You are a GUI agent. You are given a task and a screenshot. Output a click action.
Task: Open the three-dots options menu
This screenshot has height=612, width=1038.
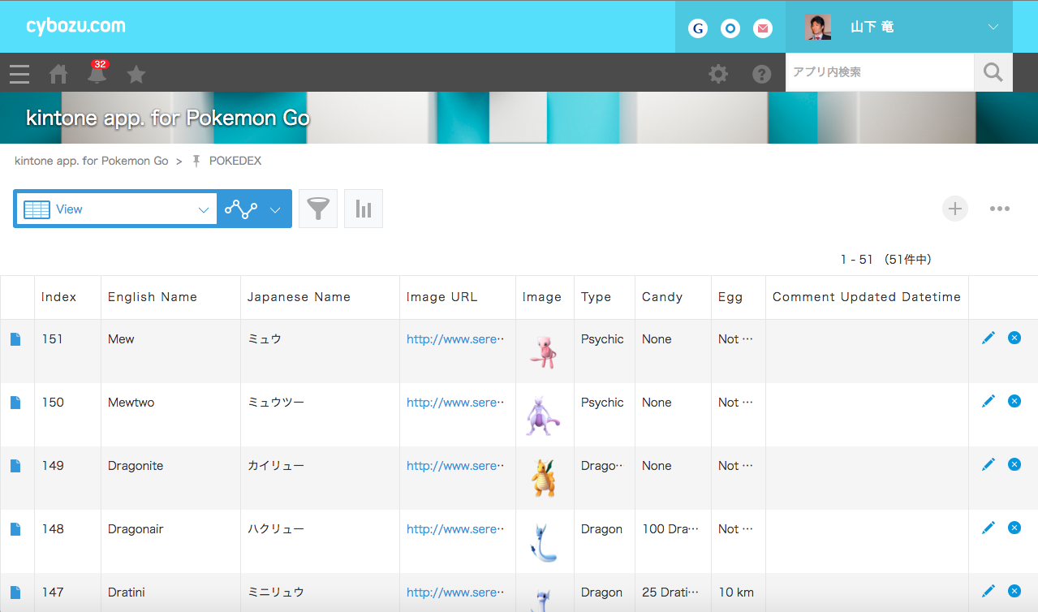[x=1000, y=209]
